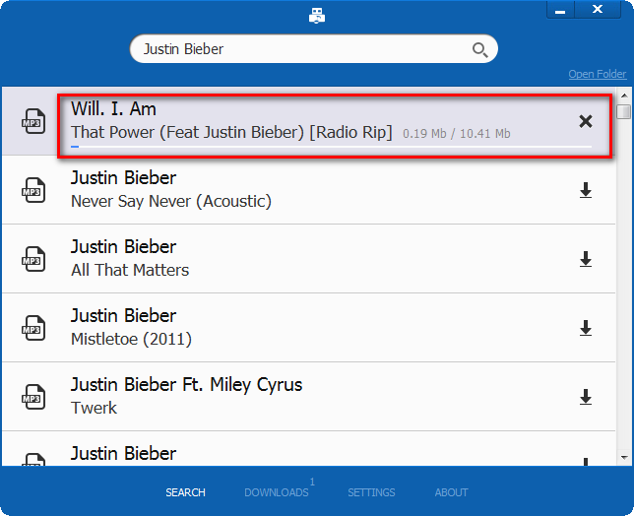The image size is (634, 516).
Task: Select 'Never Say Never (Acoustic)' title
Action: click(171, 202)
